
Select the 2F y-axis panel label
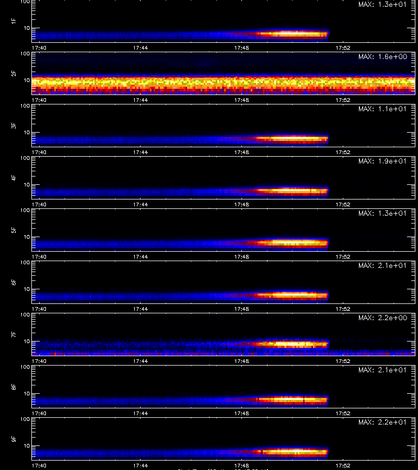[x=14, y=73]
